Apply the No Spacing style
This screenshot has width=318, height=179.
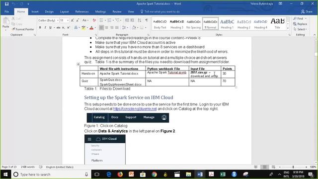[x=193, y=23]
